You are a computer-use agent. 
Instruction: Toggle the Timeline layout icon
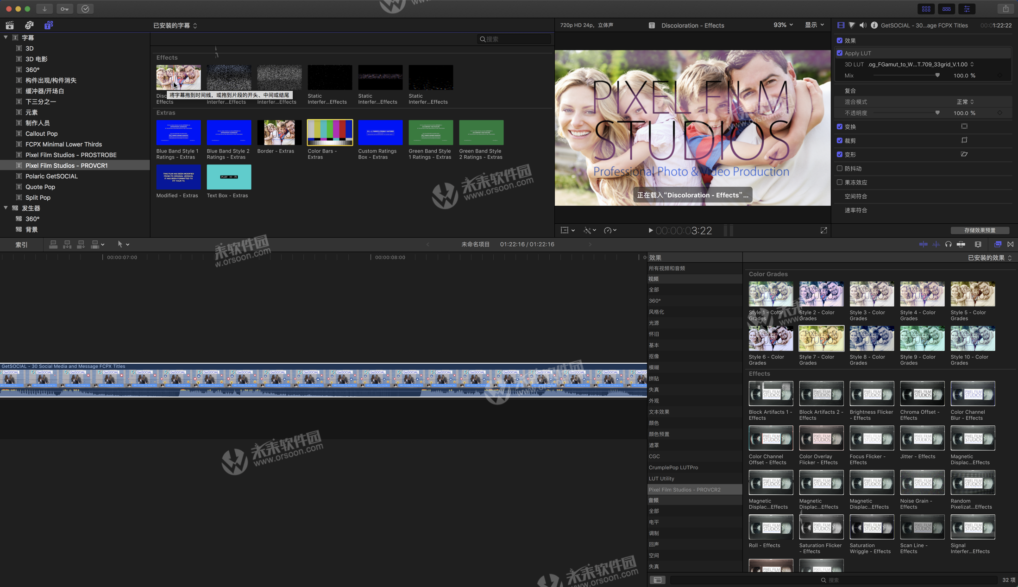[x=947, y=9]
